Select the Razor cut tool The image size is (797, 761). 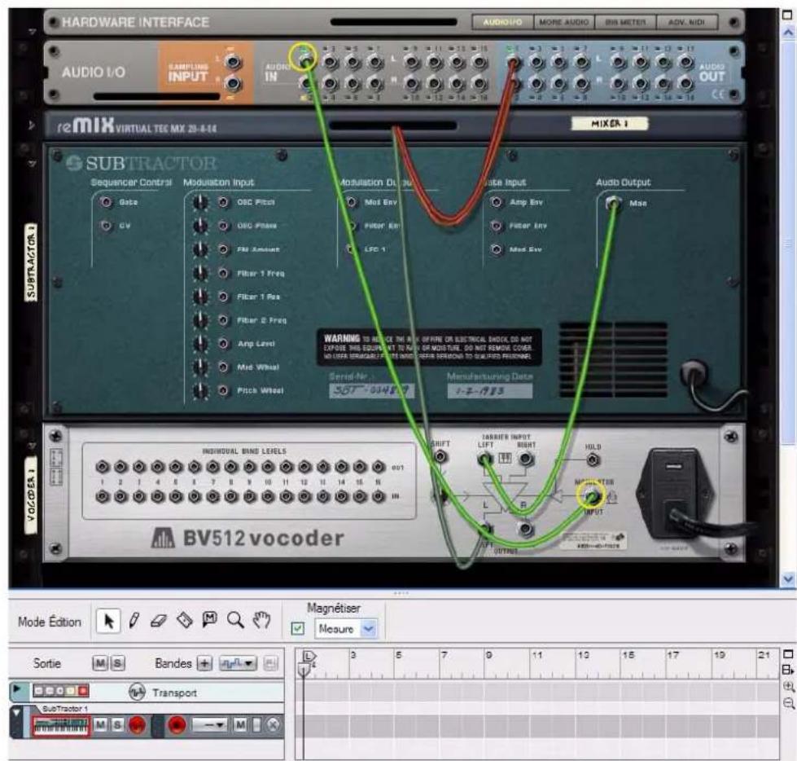185,620
